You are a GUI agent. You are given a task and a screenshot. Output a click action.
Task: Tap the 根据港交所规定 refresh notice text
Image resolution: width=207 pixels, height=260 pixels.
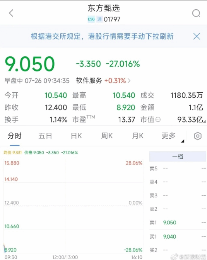click(x=102, y=36)
